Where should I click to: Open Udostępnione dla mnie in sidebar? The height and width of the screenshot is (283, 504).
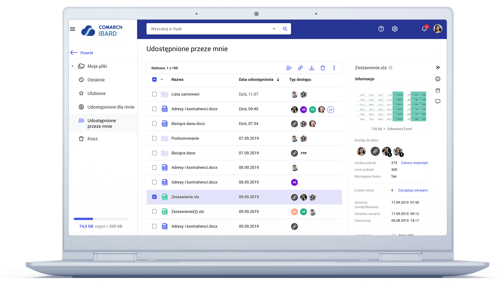tap(111, 107)
